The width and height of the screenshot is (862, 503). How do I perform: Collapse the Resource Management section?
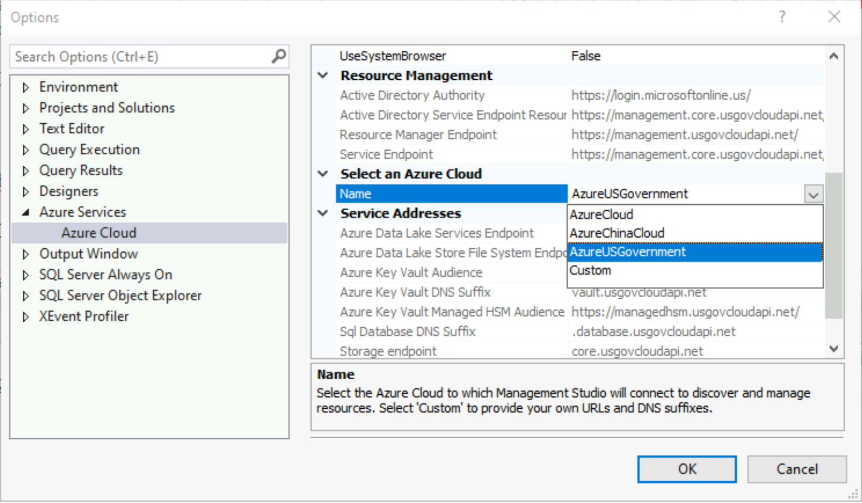pyautogui.click(x=322, y=75)
